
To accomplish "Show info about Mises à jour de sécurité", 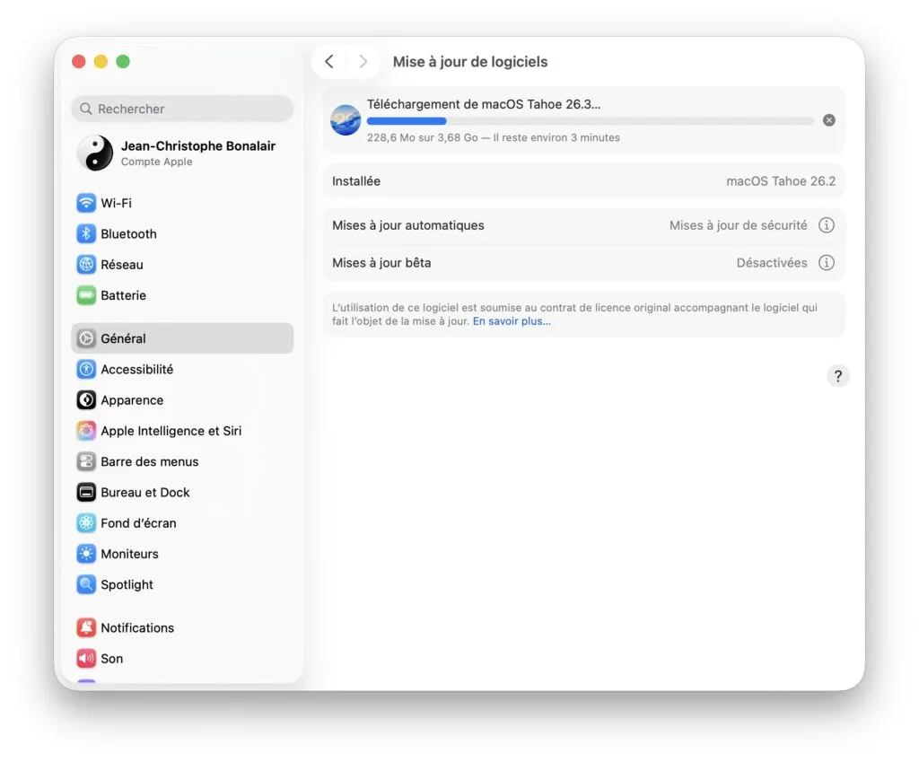I will [827, 225].
